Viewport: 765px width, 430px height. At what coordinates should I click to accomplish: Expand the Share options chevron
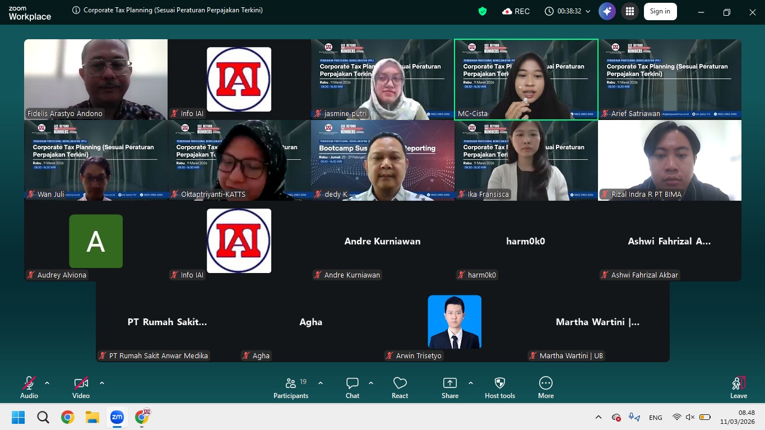click(471, 383)
